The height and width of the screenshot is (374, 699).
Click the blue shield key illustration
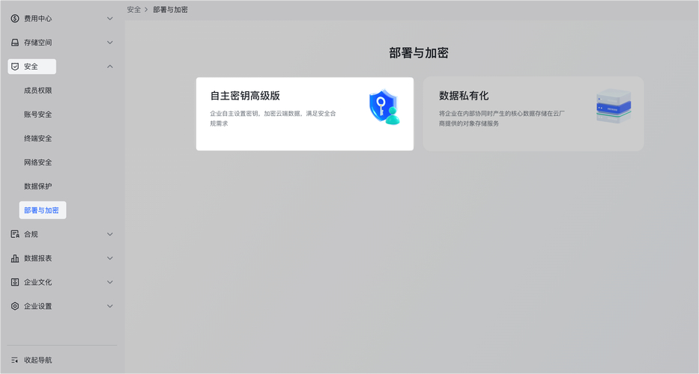tap(384, 107)
